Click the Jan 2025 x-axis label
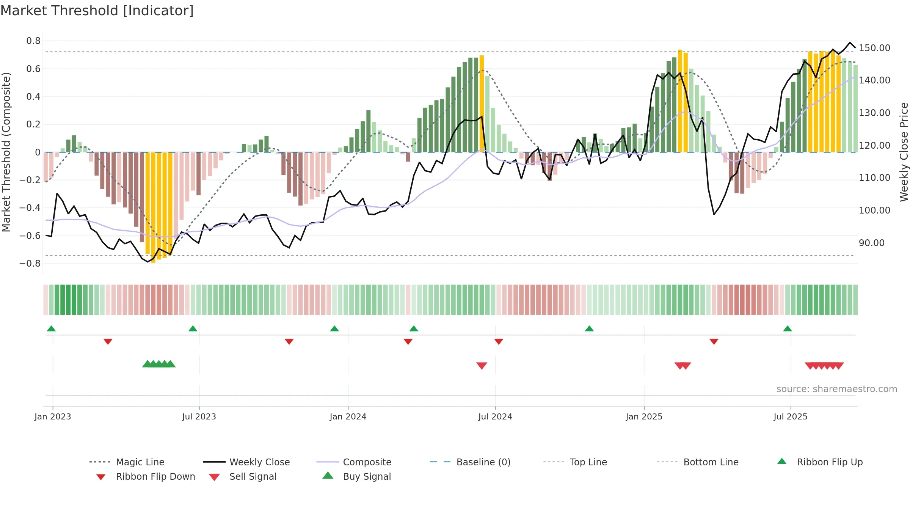This screenshot has width=910, height=512. (x=644, y=416)
